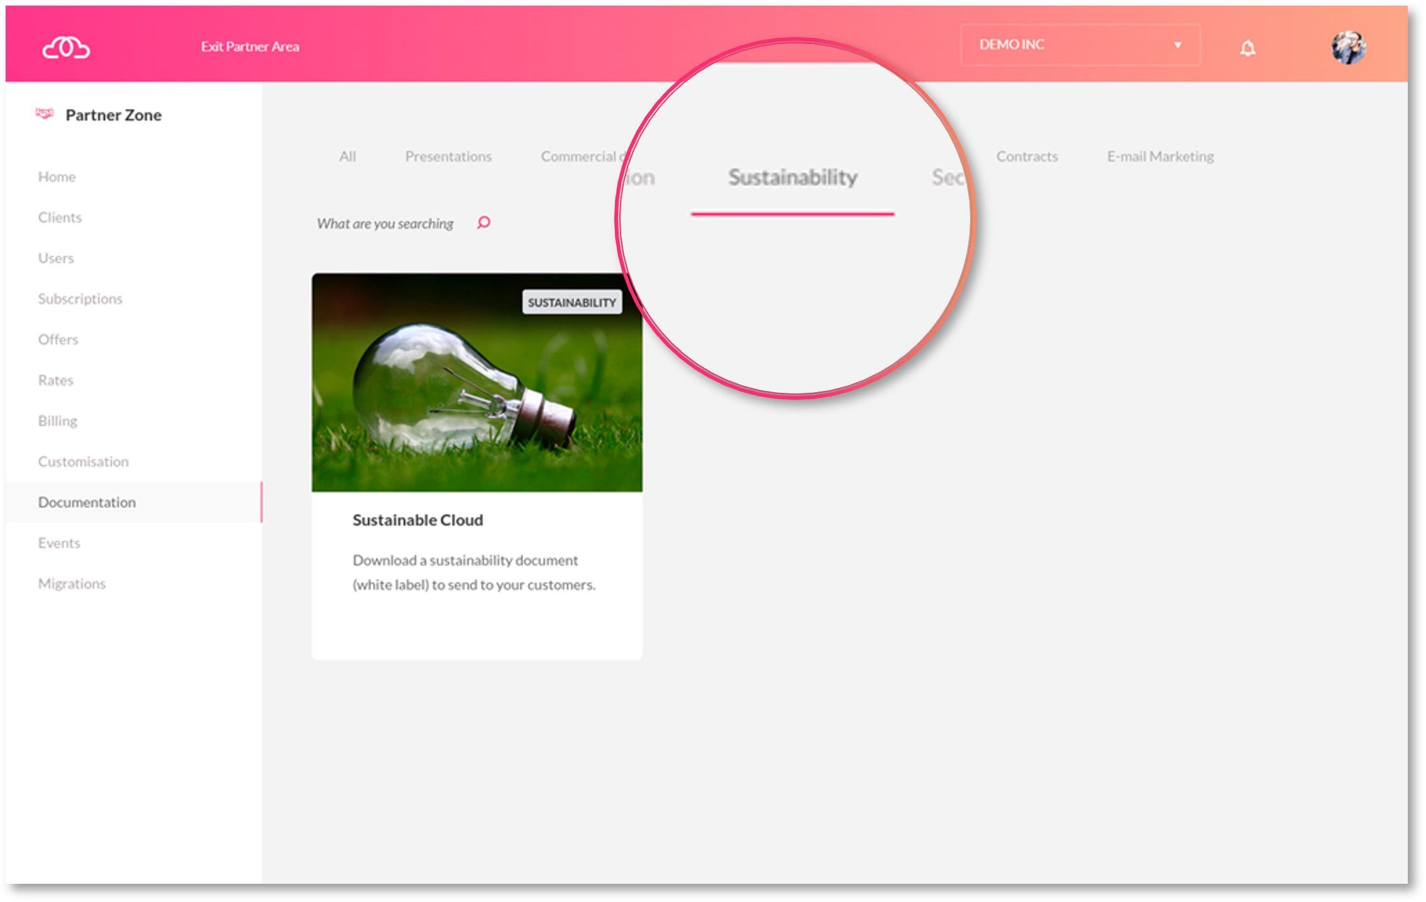
Task: Click the Partner Zone handshake icon
Action: point(44,114)
